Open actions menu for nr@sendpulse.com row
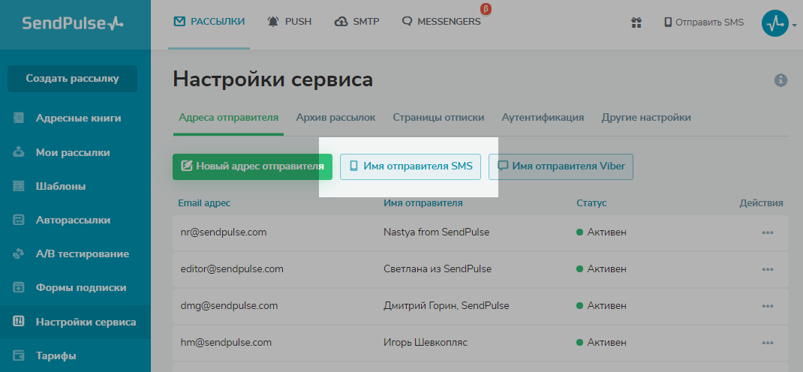Image resolution: width=803 pixels, height=372 pixels. [767, 232]
